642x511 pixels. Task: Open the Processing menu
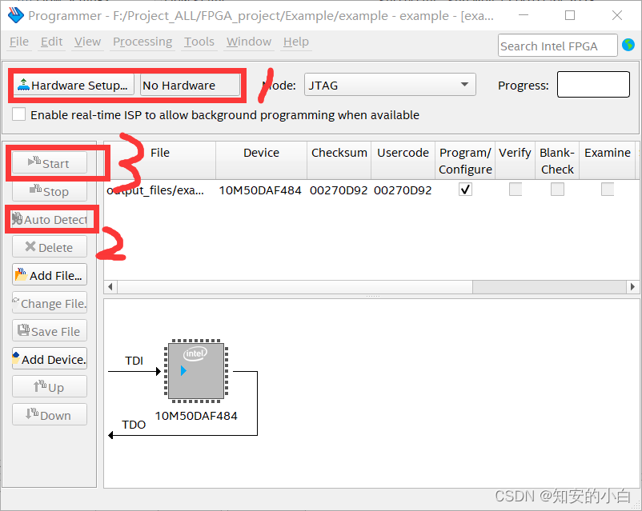(x=142, y=42)
